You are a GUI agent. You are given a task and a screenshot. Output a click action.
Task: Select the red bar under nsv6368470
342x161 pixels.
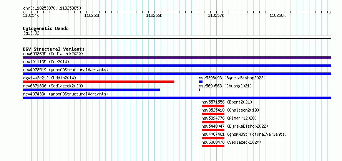(213, 146)
